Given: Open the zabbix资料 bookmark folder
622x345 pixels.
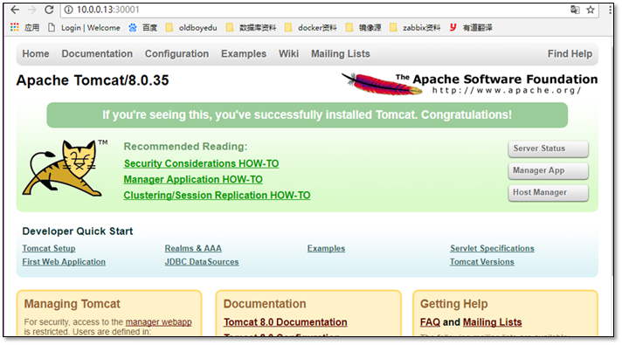Looking at the screenshot, I should coord(415,27).
